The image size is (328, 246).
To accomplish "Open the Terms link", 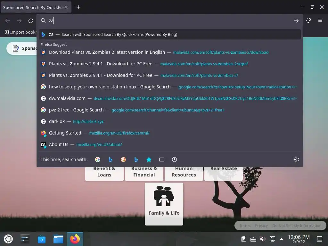I will (x=245, y=226).
